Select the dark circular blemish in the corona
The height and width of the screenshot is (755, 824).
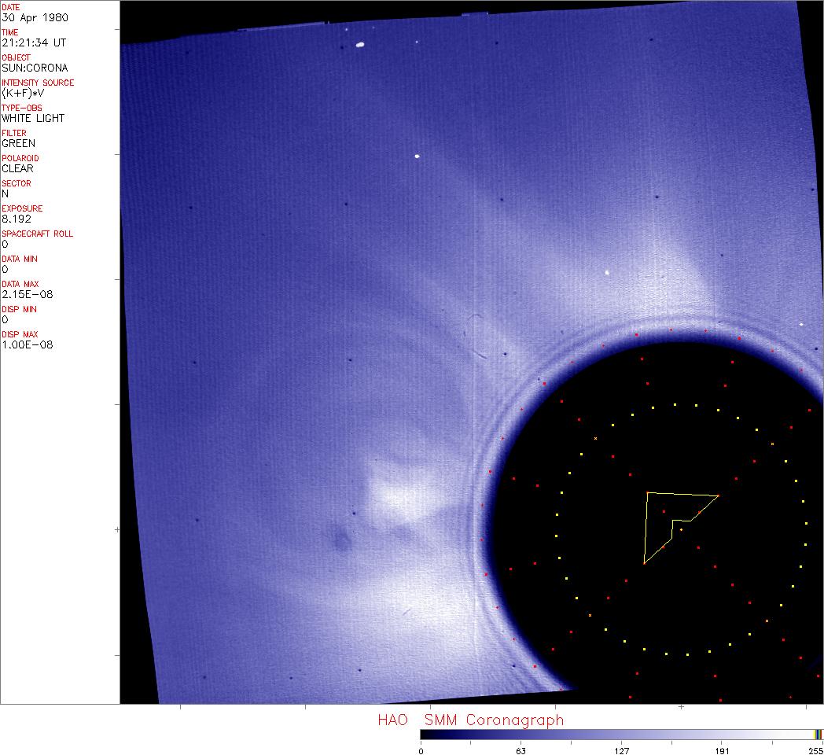[341, 540]
